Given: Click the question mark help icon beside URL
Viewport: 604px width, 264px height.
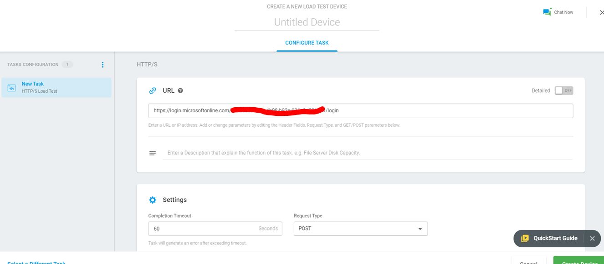Looking at the screenshot, I should (x=180, y=90).
